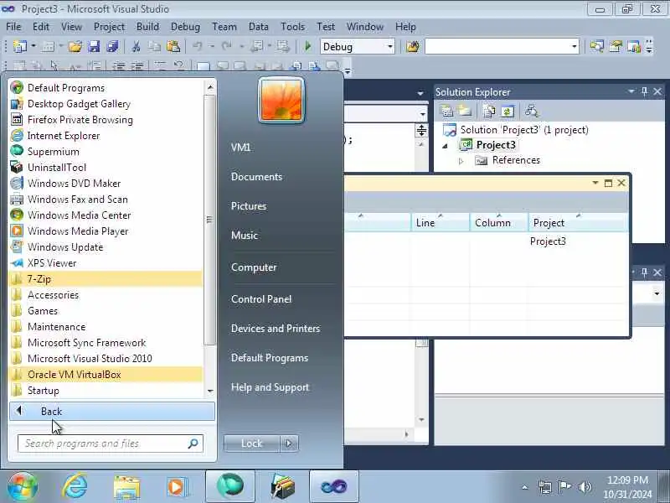Start debugging with the green play arrow

tap(307, 46)
